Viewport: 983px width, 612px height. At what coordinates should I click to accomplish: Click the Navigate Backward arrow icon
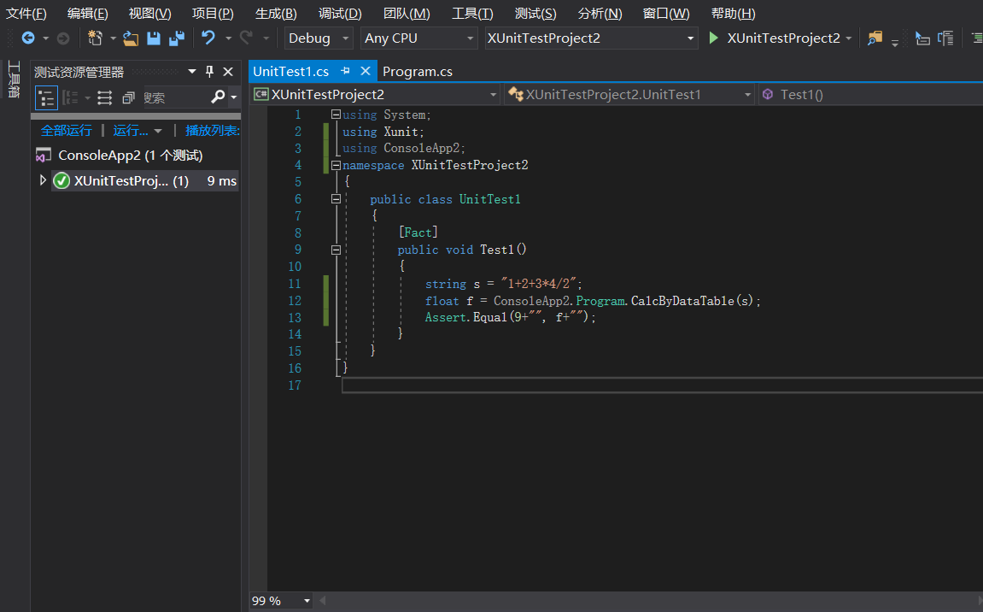coord(27,38)
